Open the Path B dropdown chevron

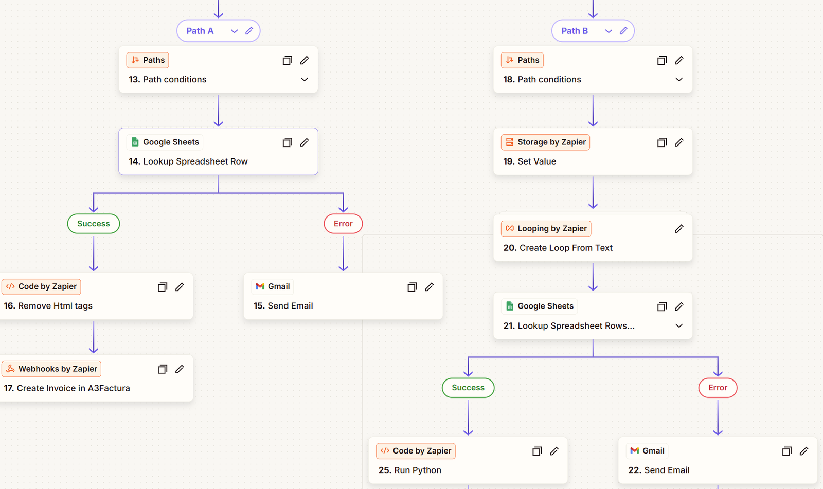[x=609, y=31]
